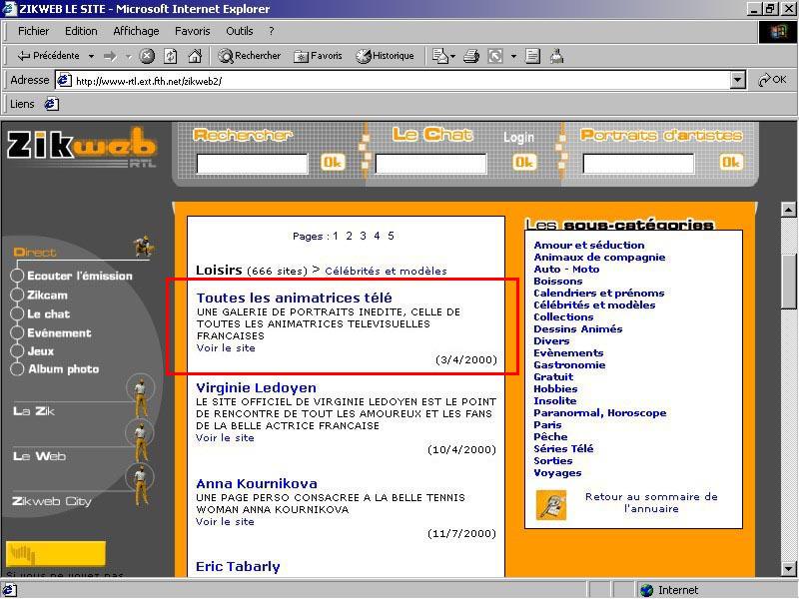Screen dimensions: 799x599
Task: Open the Eric Tabarly entry title
Action: (x=238, y=566)
